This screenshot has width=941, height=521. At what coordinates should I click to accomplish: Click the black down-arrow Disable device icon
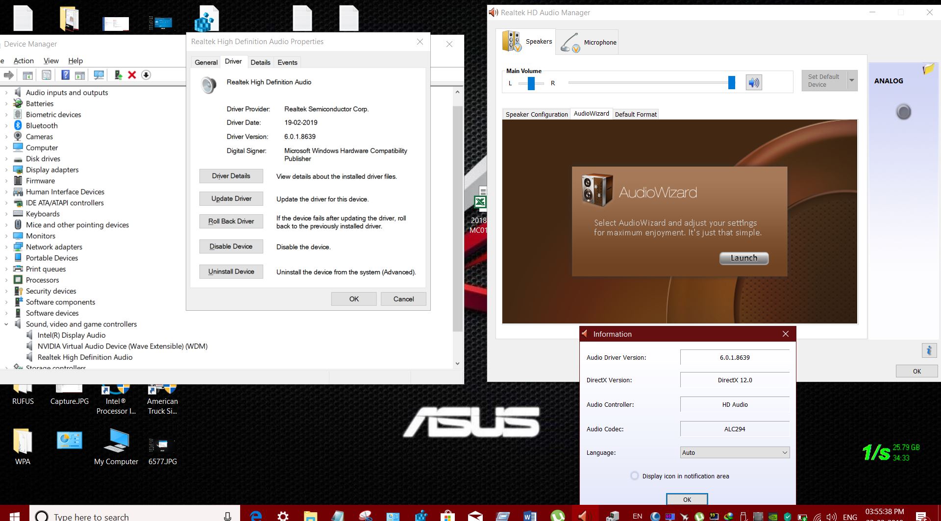(x=146, y=75)
